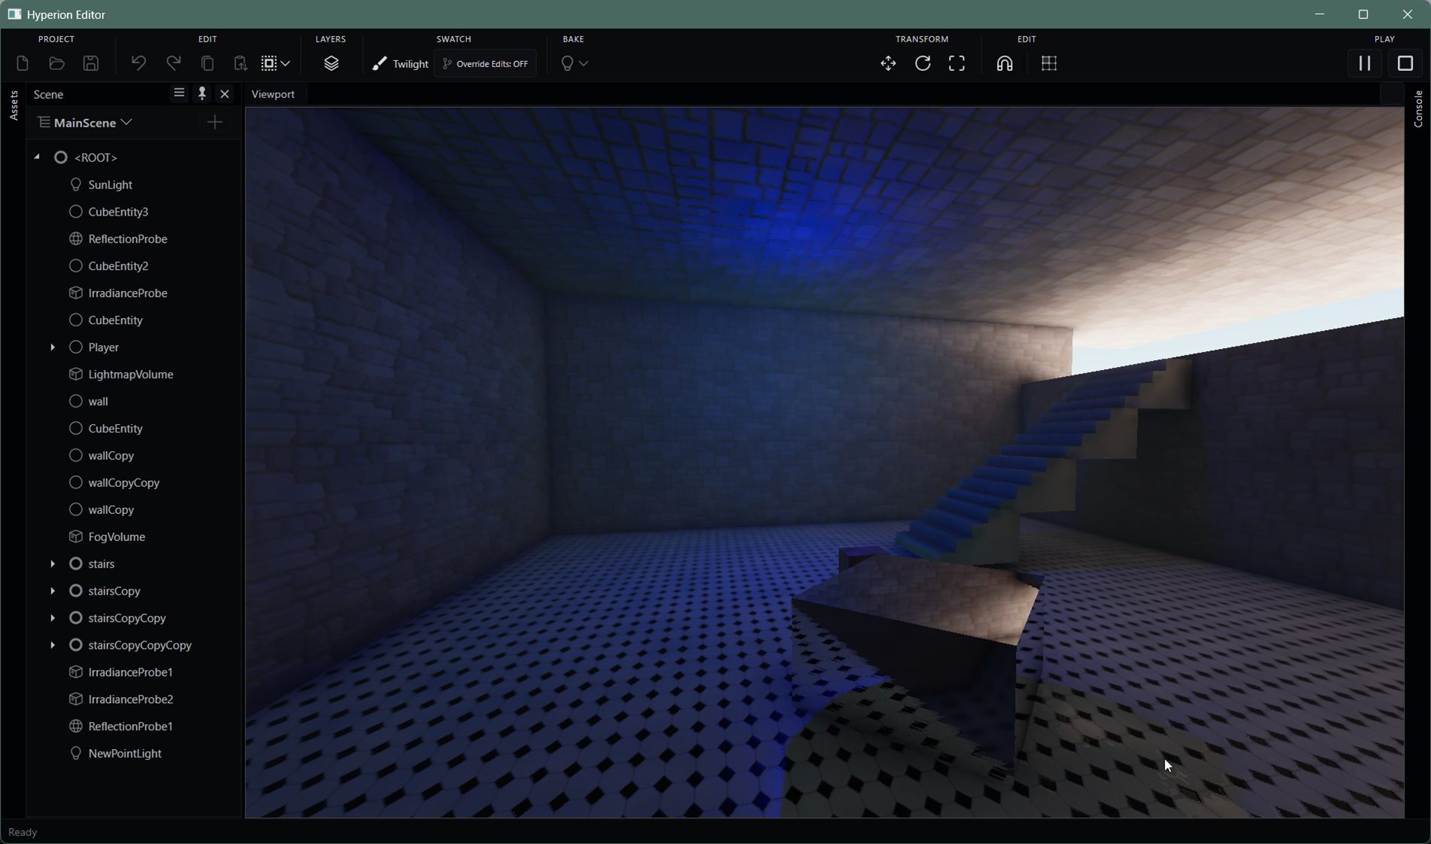Select the wall entity

coord(98,402)
